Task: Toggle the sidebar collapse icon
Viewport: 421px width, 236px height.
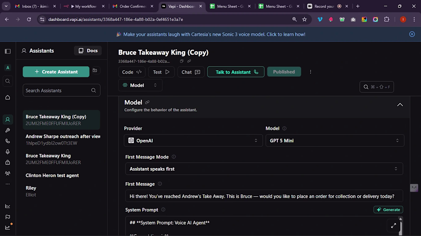Action: click(x=8, y=51)
